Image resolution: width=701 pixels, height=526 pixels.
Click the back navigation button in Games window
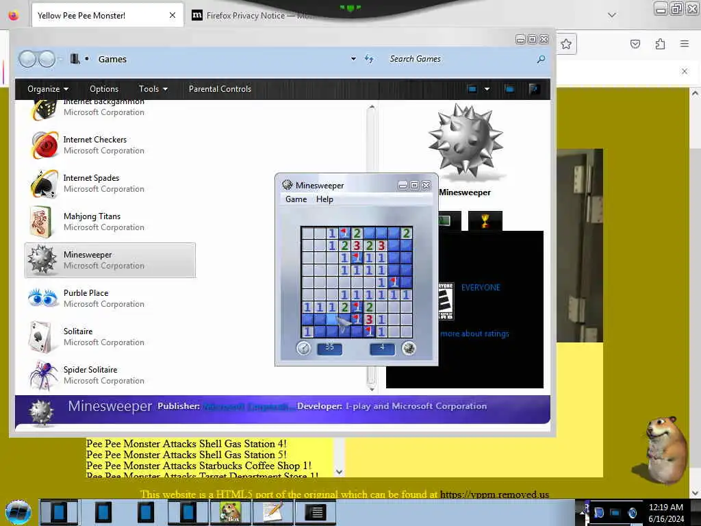coord(27,59)
